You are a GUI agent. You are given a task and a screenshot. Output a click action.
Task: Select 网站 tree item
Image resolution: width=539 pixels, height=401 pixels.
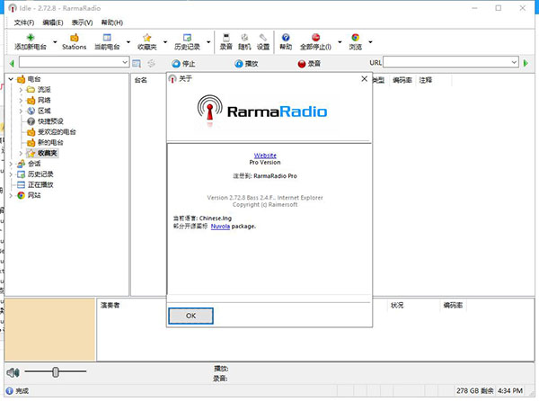[34, 195]
